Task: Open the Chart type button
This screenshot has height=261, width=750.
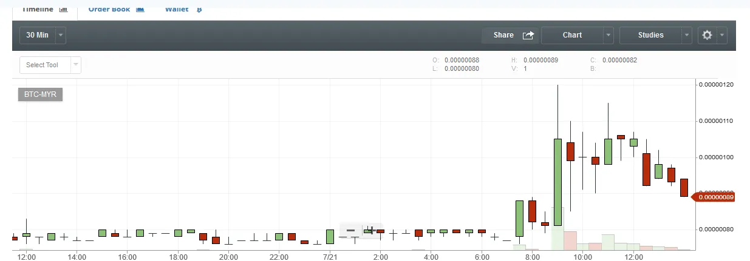Action: click(x=572, y=35)
